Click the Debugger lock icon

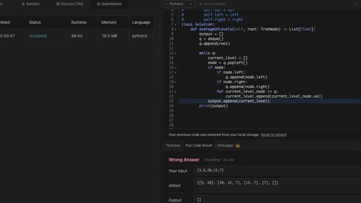coord(237,145)
